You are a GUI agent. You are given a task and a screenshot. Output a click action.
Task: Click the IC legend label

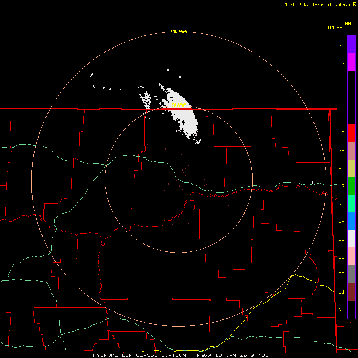[341, 257]
